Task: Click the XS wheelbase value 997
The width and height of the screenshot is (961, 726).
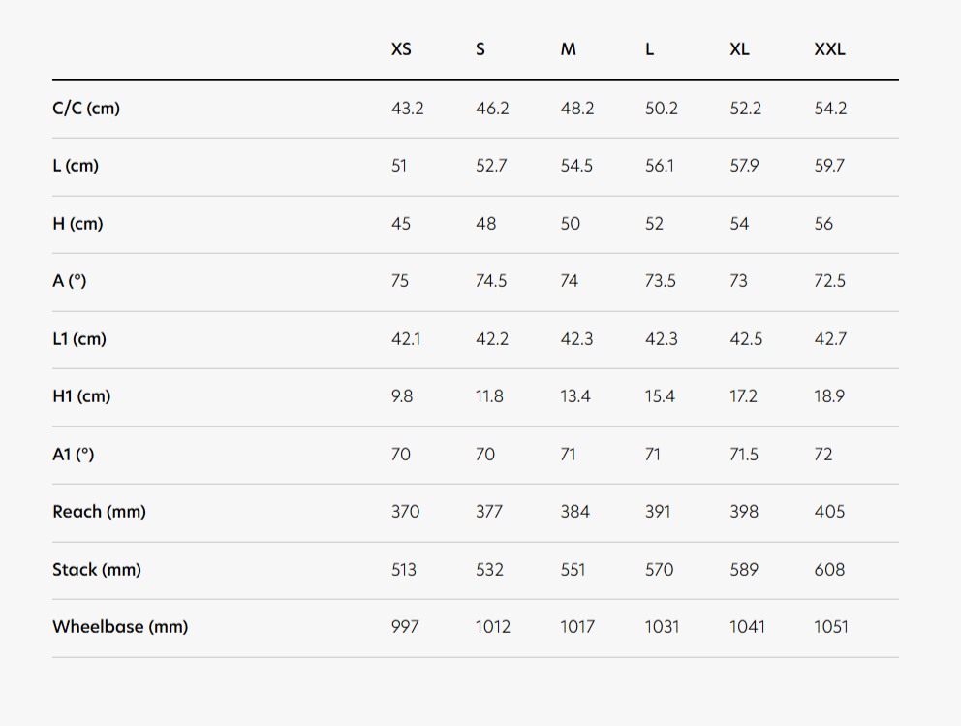Action: pyautogui.click(x=405, y=627)
